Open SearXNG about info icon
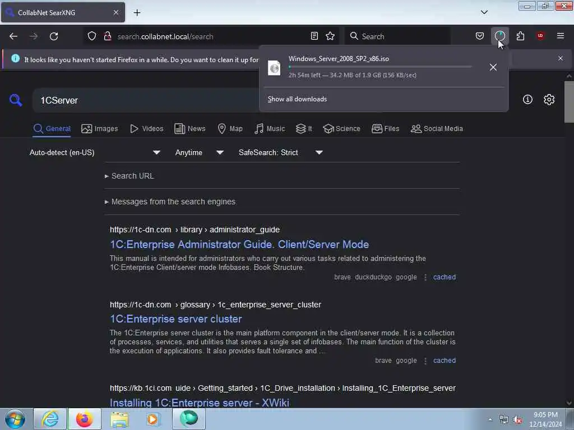This screenshot has width=574, height=430. click(x=527, y=100)
